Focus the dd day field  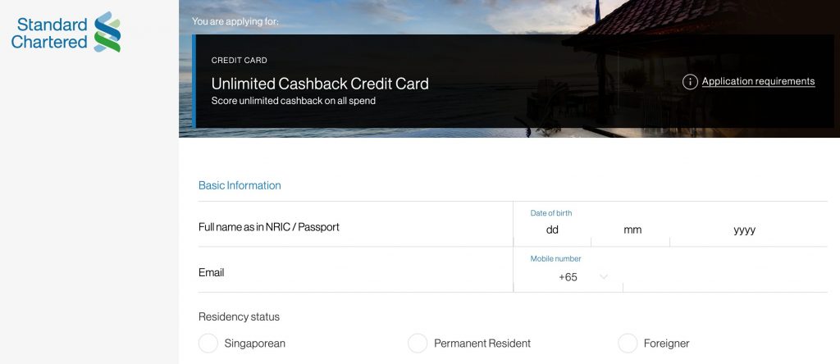click(552, 230)
